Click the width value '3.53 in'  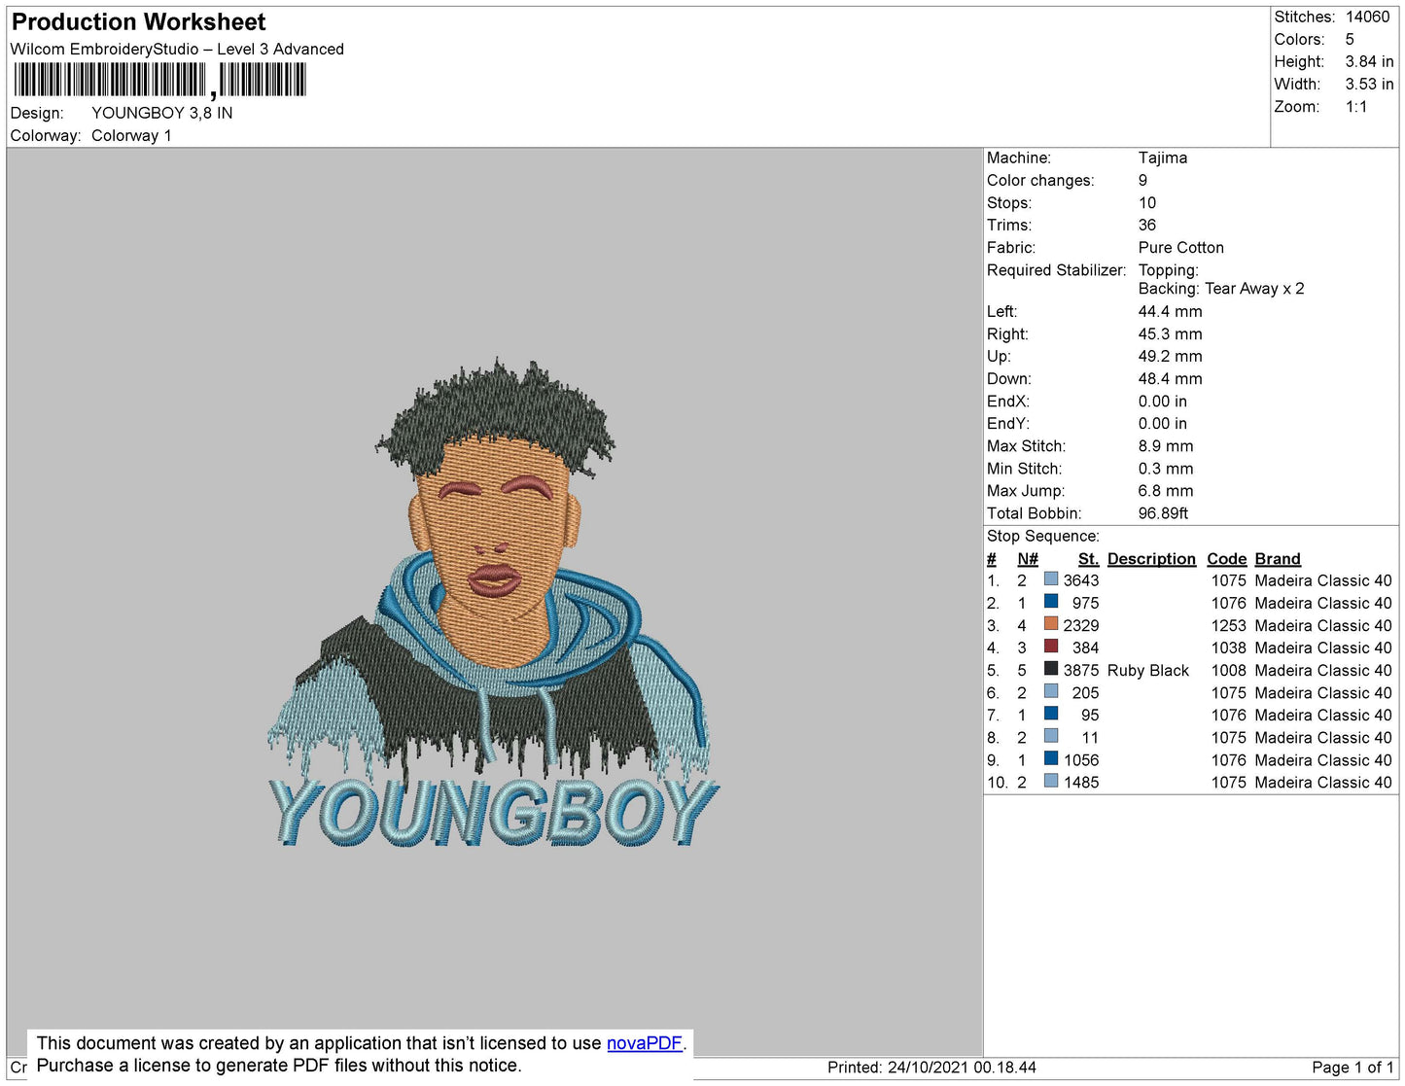[x=1369, y=84]
